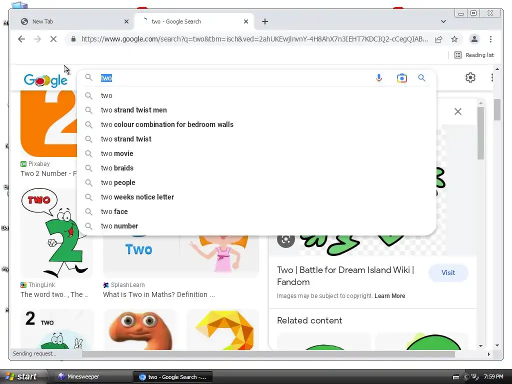Image resolution: width=512 pixels, height=384 pixels.
Task: Click page scroll down arrow
Action: pyautogui.click(x=497, y=345)
